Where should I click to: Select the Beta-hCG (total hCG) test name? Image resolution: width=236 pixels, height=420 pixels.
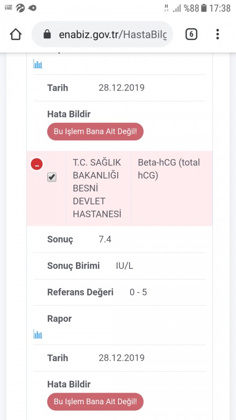point(169,169)
